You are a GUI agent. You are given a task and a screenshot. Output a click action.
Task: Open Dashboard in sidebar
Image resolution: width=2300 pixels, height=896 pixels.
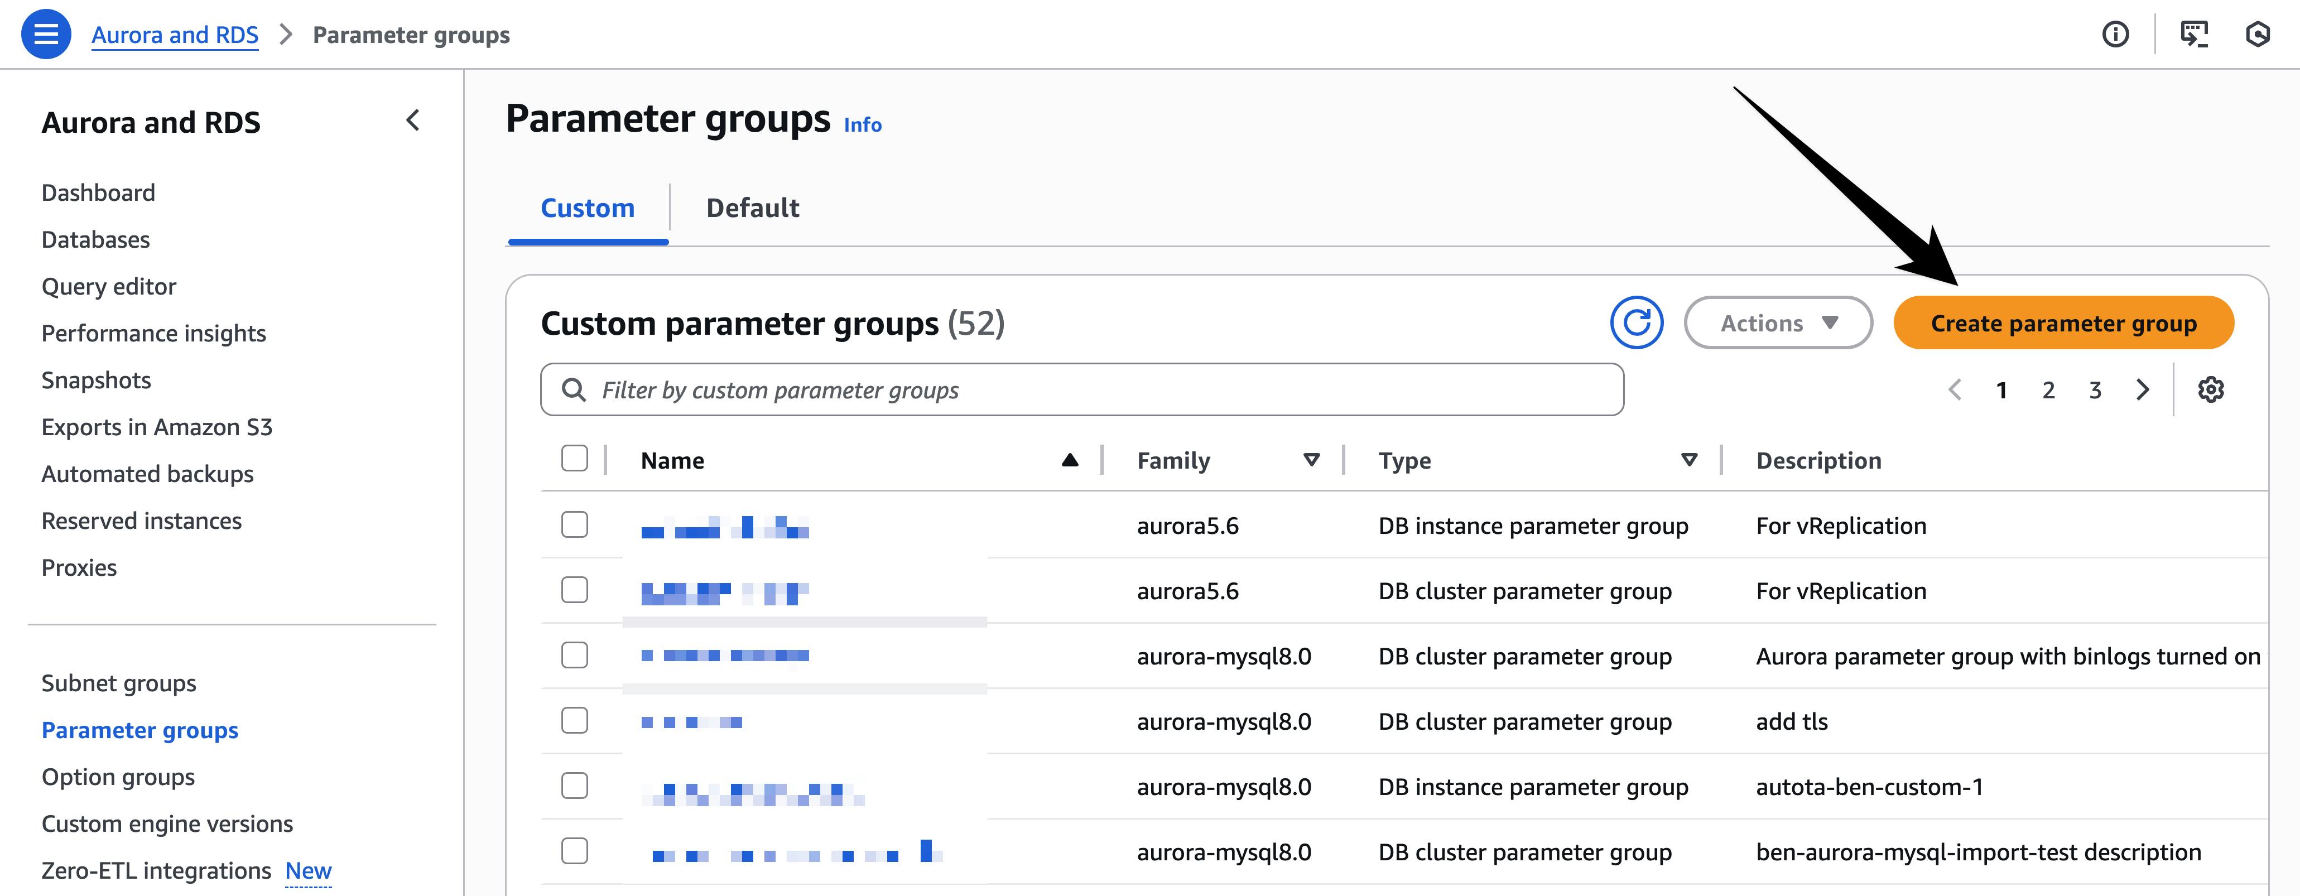98,193
